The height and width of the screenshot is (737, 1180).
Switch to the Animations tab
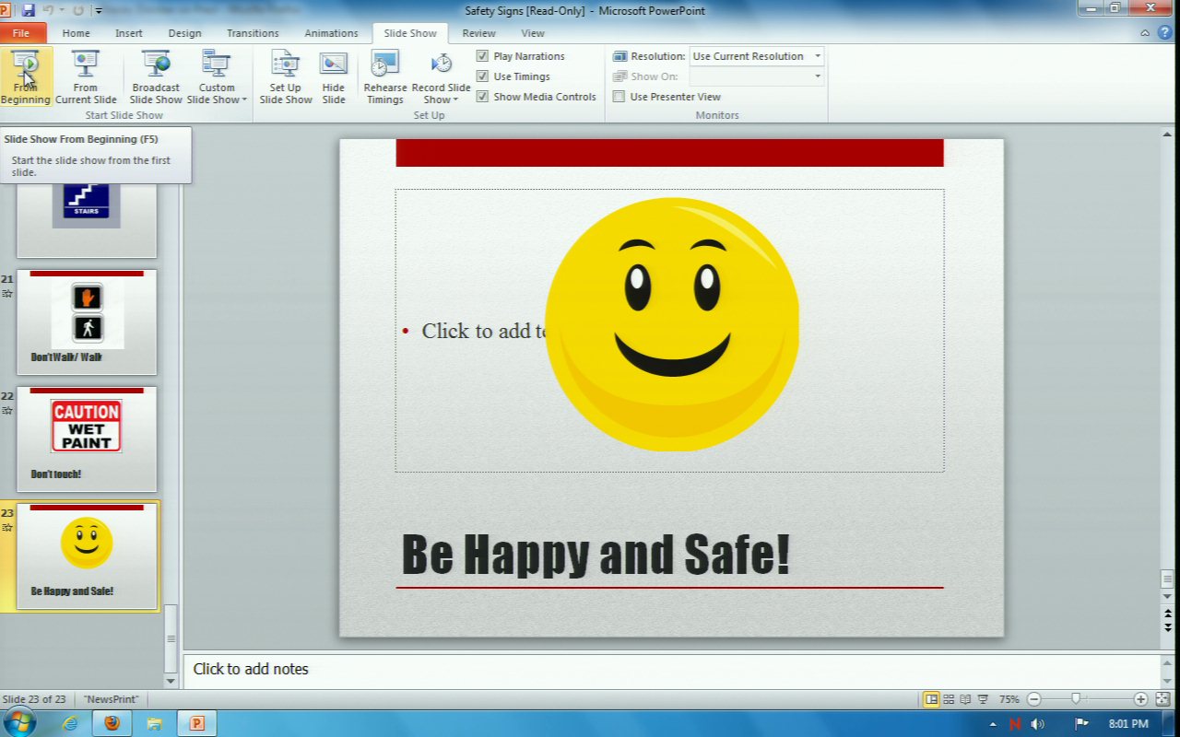(331, 33)
